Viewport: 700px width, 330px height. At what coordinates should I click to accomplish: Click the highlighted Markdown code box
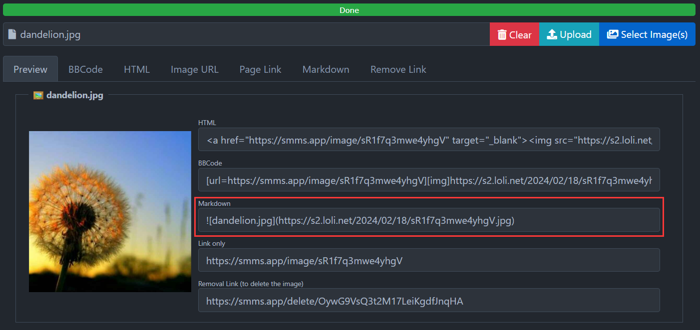click(428, 220)
